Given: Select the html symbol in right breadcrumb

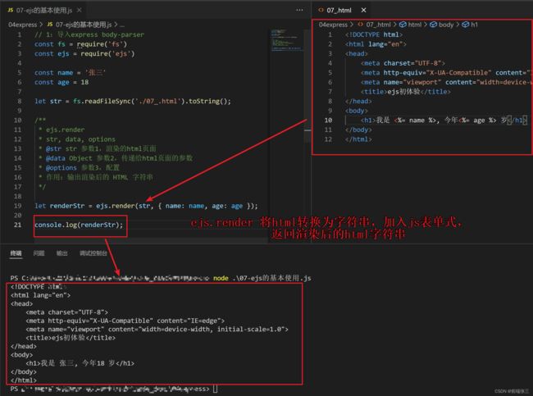Looking at the screenshot, I should coord(415,25).
